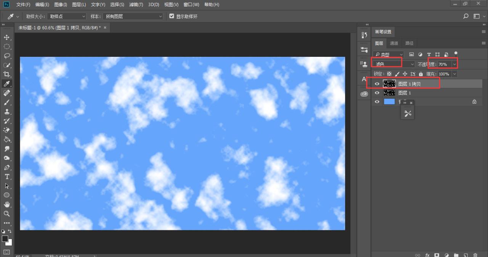Open the 所有图层 sample dropdown
Image resolution: width=488 pixels, height=257 pixels.
[133, 16]
